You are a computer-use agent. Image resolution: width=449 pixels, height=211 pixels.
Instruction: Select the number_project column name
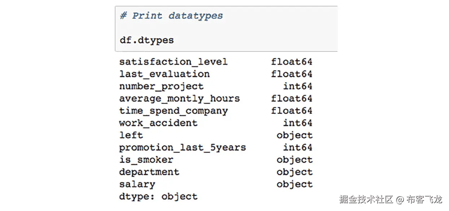161,86
